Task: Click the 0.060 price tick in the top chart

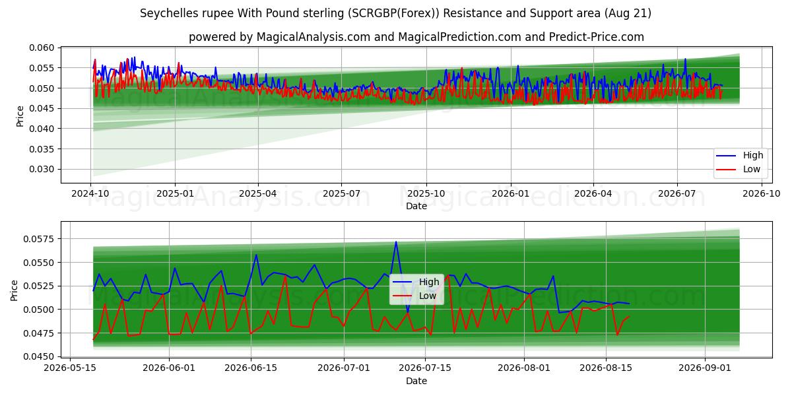Action: pyautogui.click(x=42, y=48)
